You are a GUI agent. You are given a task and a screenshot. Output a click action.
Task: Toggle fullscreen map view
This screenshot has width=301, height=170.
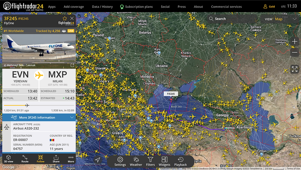pos(294,69)
